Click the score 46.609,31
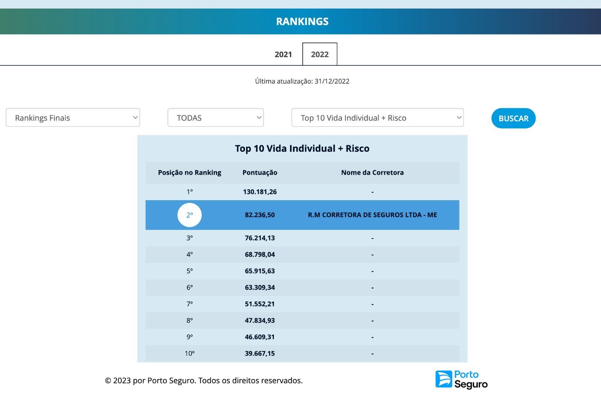The image size is (601, 397). [x=260, y=337]
